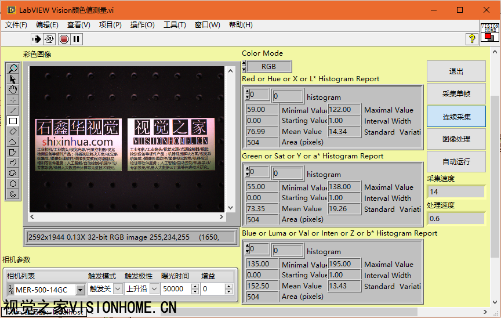Open Context Help question mark

coord(471,39)
